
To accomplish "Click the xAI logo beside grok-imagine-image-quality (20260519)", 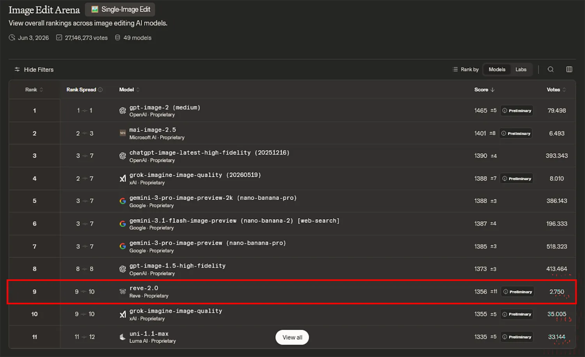I will click(122, 179).
